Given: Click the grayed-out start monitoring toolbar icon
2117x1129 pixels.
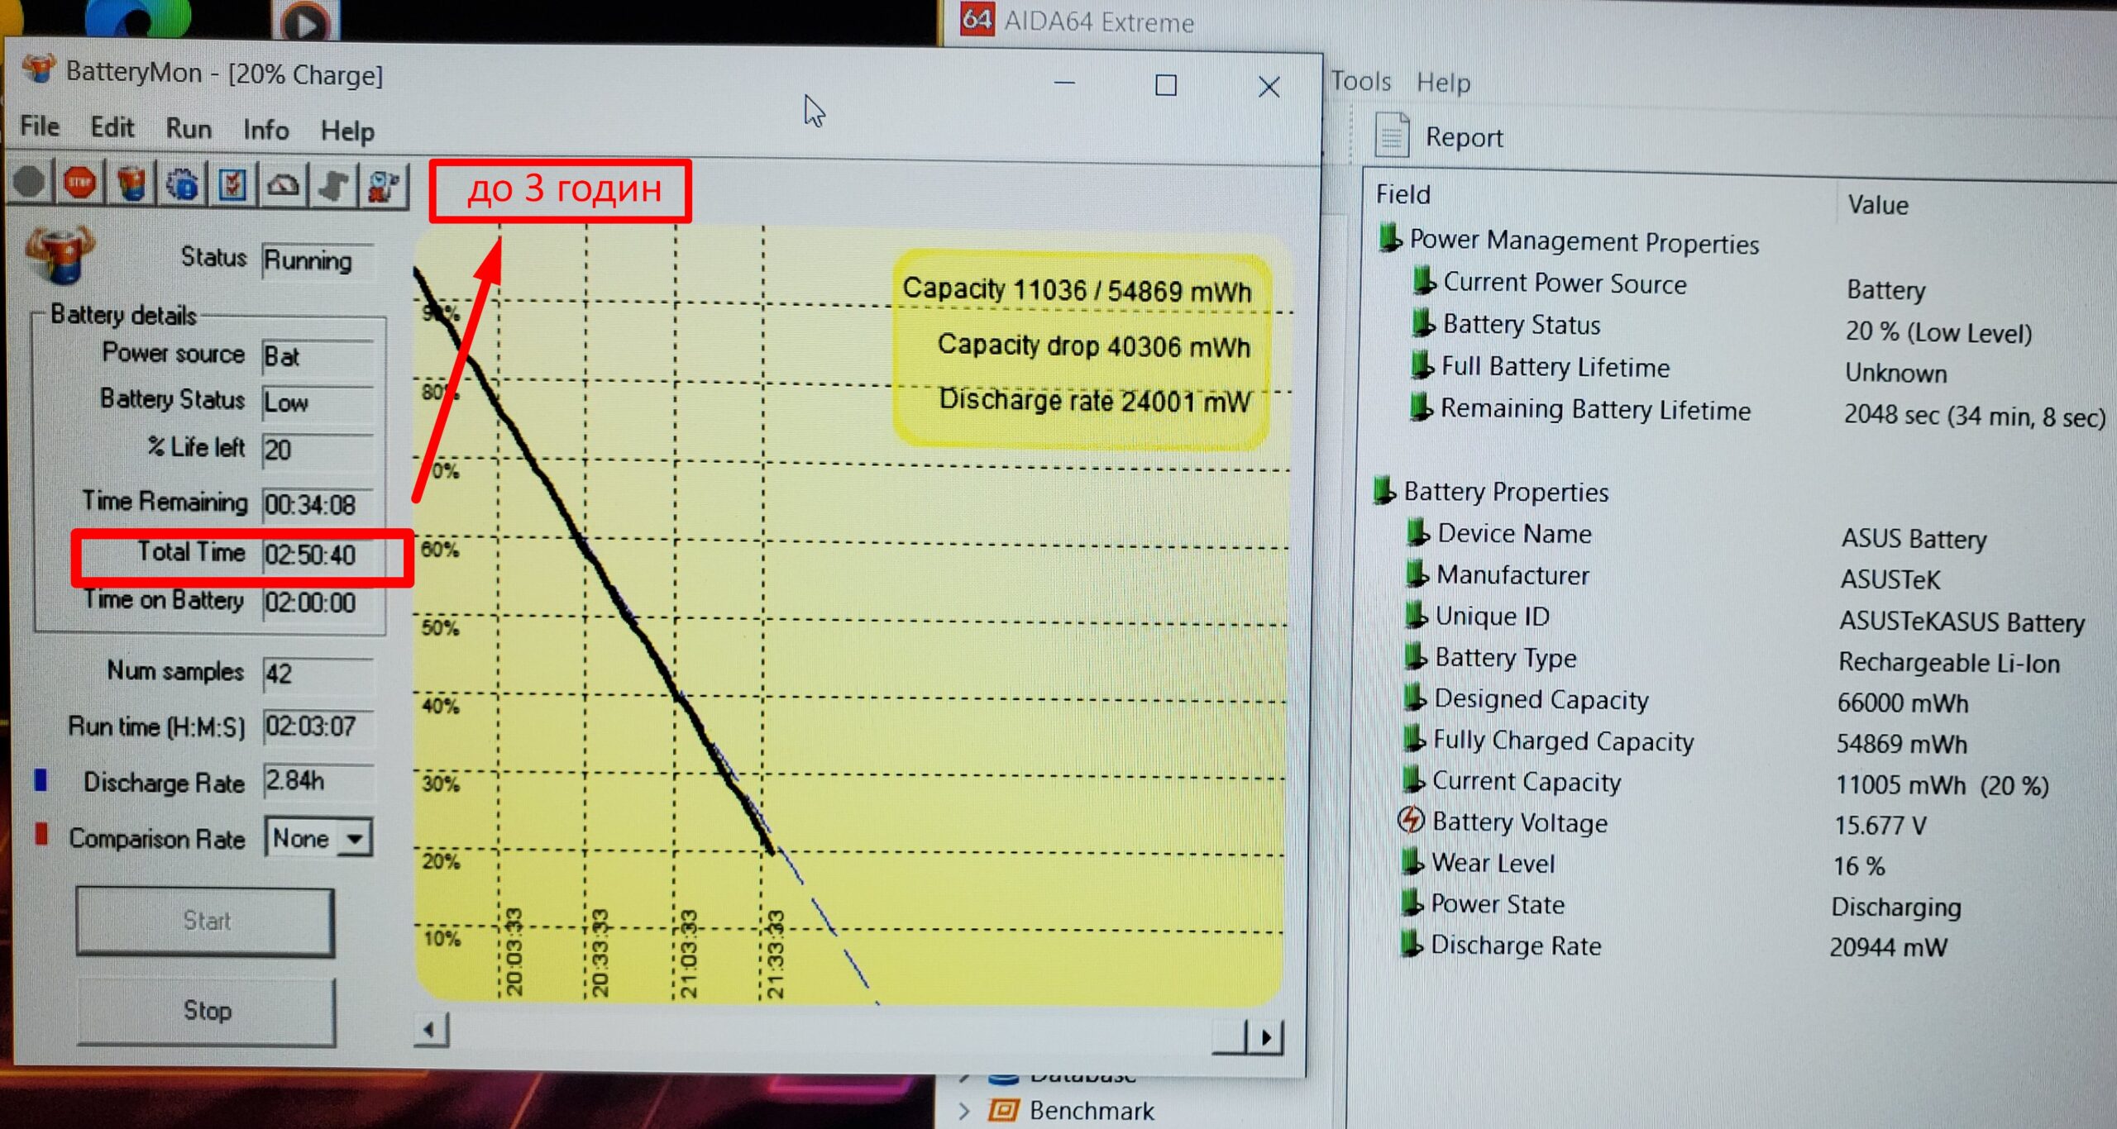Looking at the screenshot, I should click(30, 183).
